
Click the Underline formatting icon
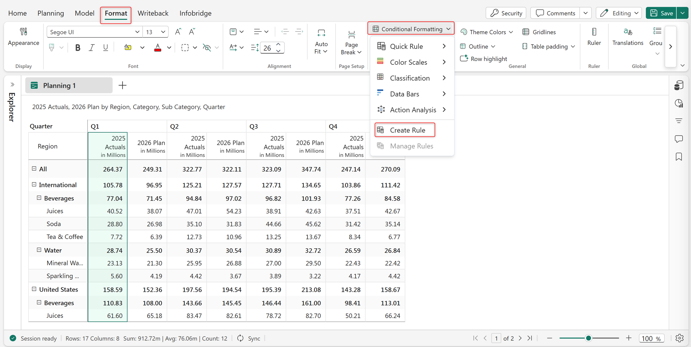point(105,47)
